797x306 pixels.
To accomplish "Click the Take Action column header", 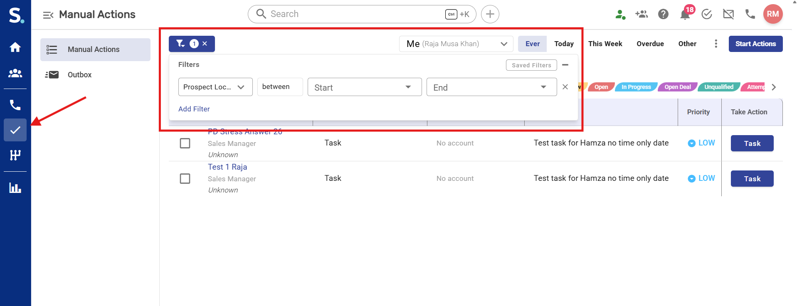I will point(749,112).
